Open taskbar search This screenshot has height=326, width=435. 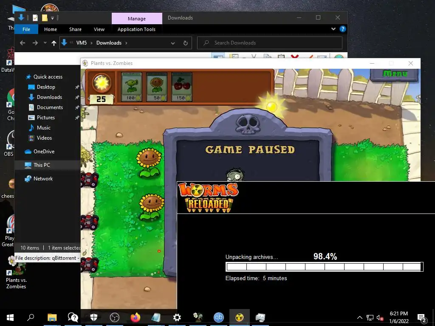pos(31,318)
